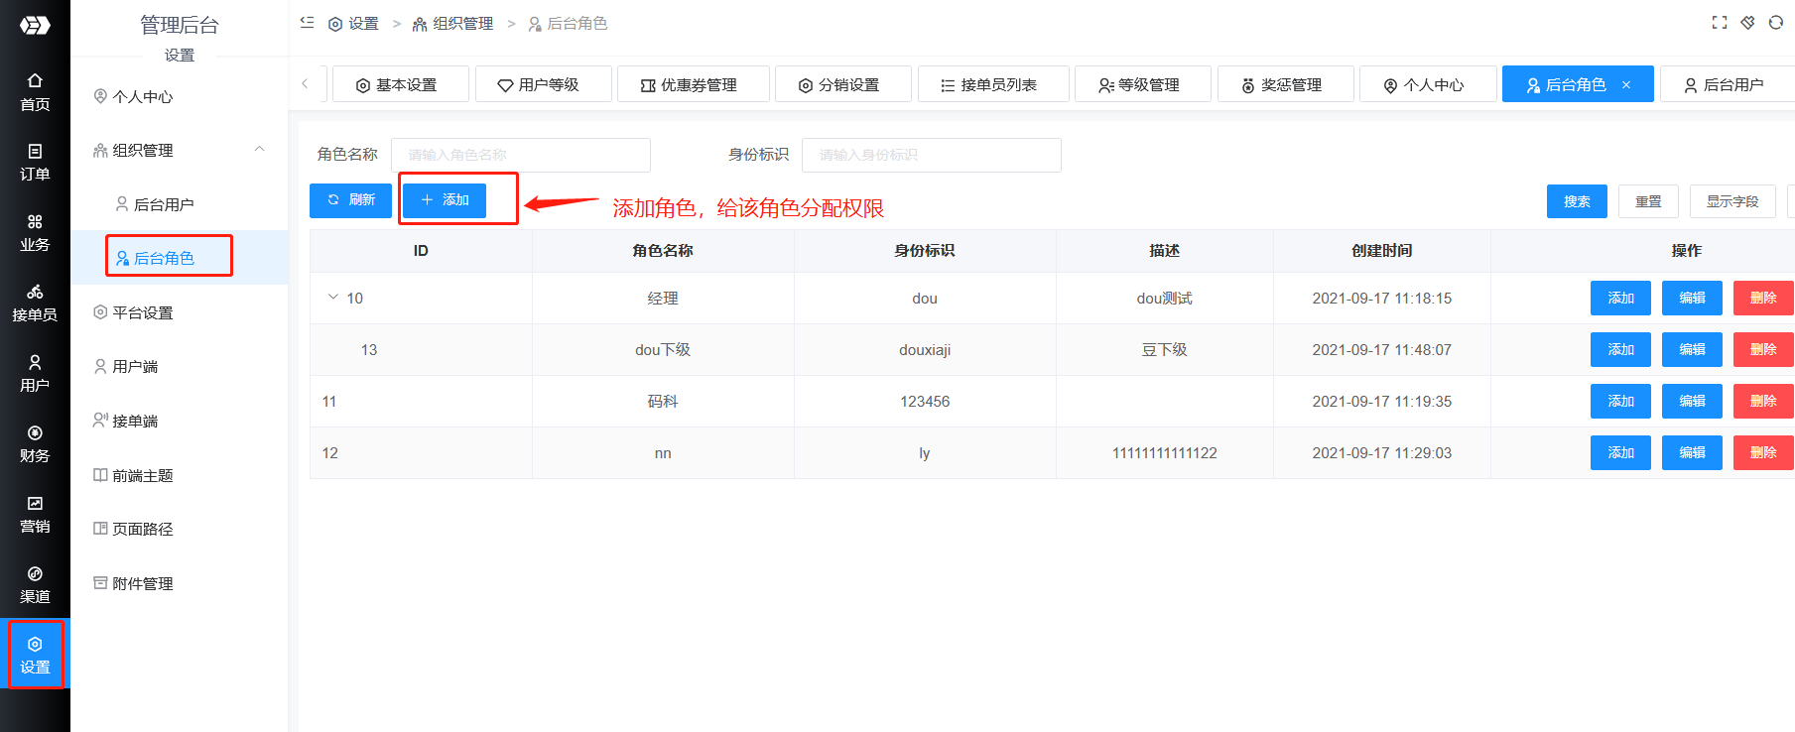The image size is (1795, 732).
Task: Click the blue 添加 role button
Action: [445, 200]
